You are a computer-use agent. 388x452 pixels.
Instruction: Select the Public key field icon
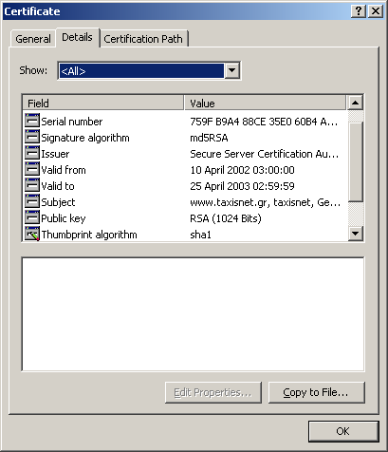(x=32, y=217)
